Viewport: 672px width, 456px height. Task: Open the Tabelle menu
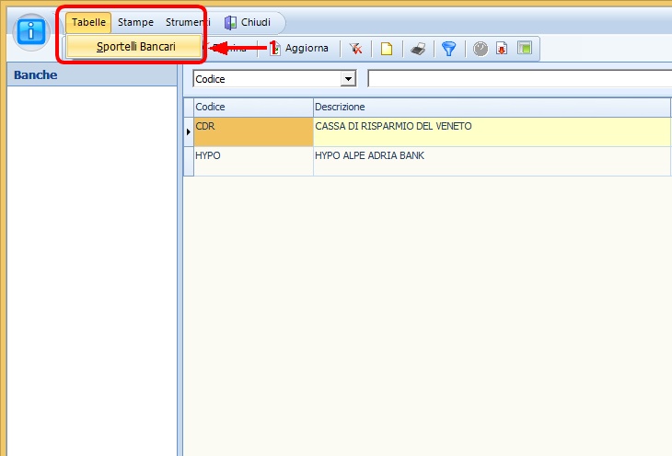point(88,22)
